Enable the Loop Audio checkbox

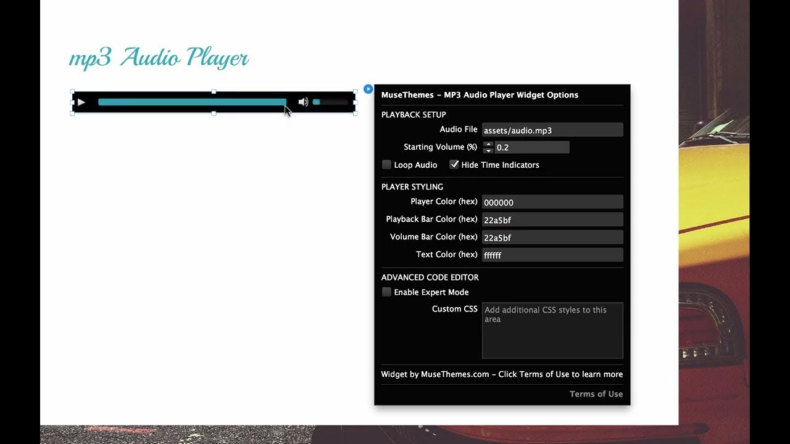[x=386, y=165]
